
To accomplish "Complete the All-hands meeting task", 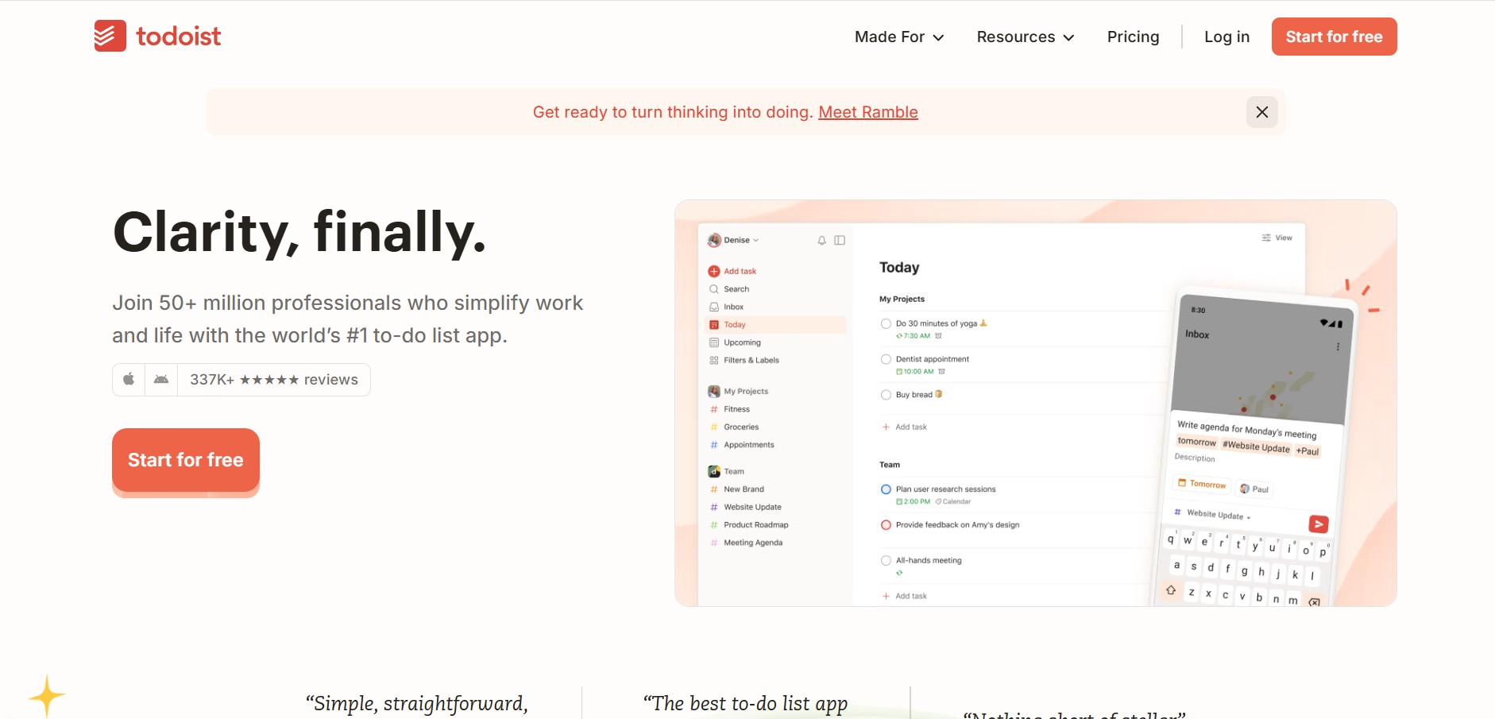I will click(886, 561).
